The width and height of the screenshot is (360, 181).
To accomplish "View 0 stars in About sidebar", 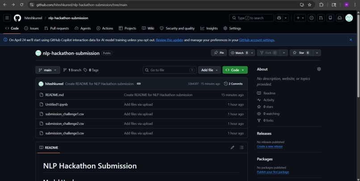I will [x=265, y=107].
